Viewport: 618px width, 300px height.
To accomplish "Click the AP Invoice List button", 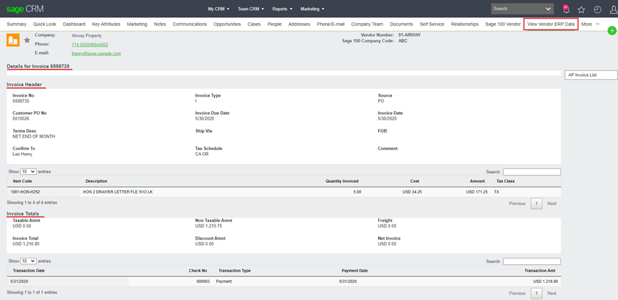I will 590,75.
